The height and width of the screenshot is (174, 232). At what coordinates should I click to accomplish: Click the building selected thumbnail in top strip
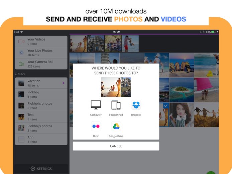click(x=96, y=43)
